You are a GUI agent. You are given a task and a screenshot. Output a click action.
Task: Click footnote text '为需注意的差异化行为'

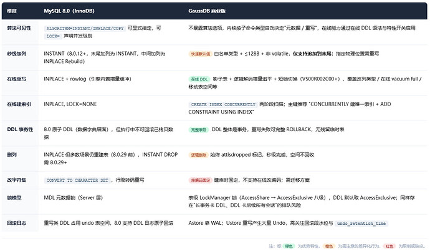point(359,246)
